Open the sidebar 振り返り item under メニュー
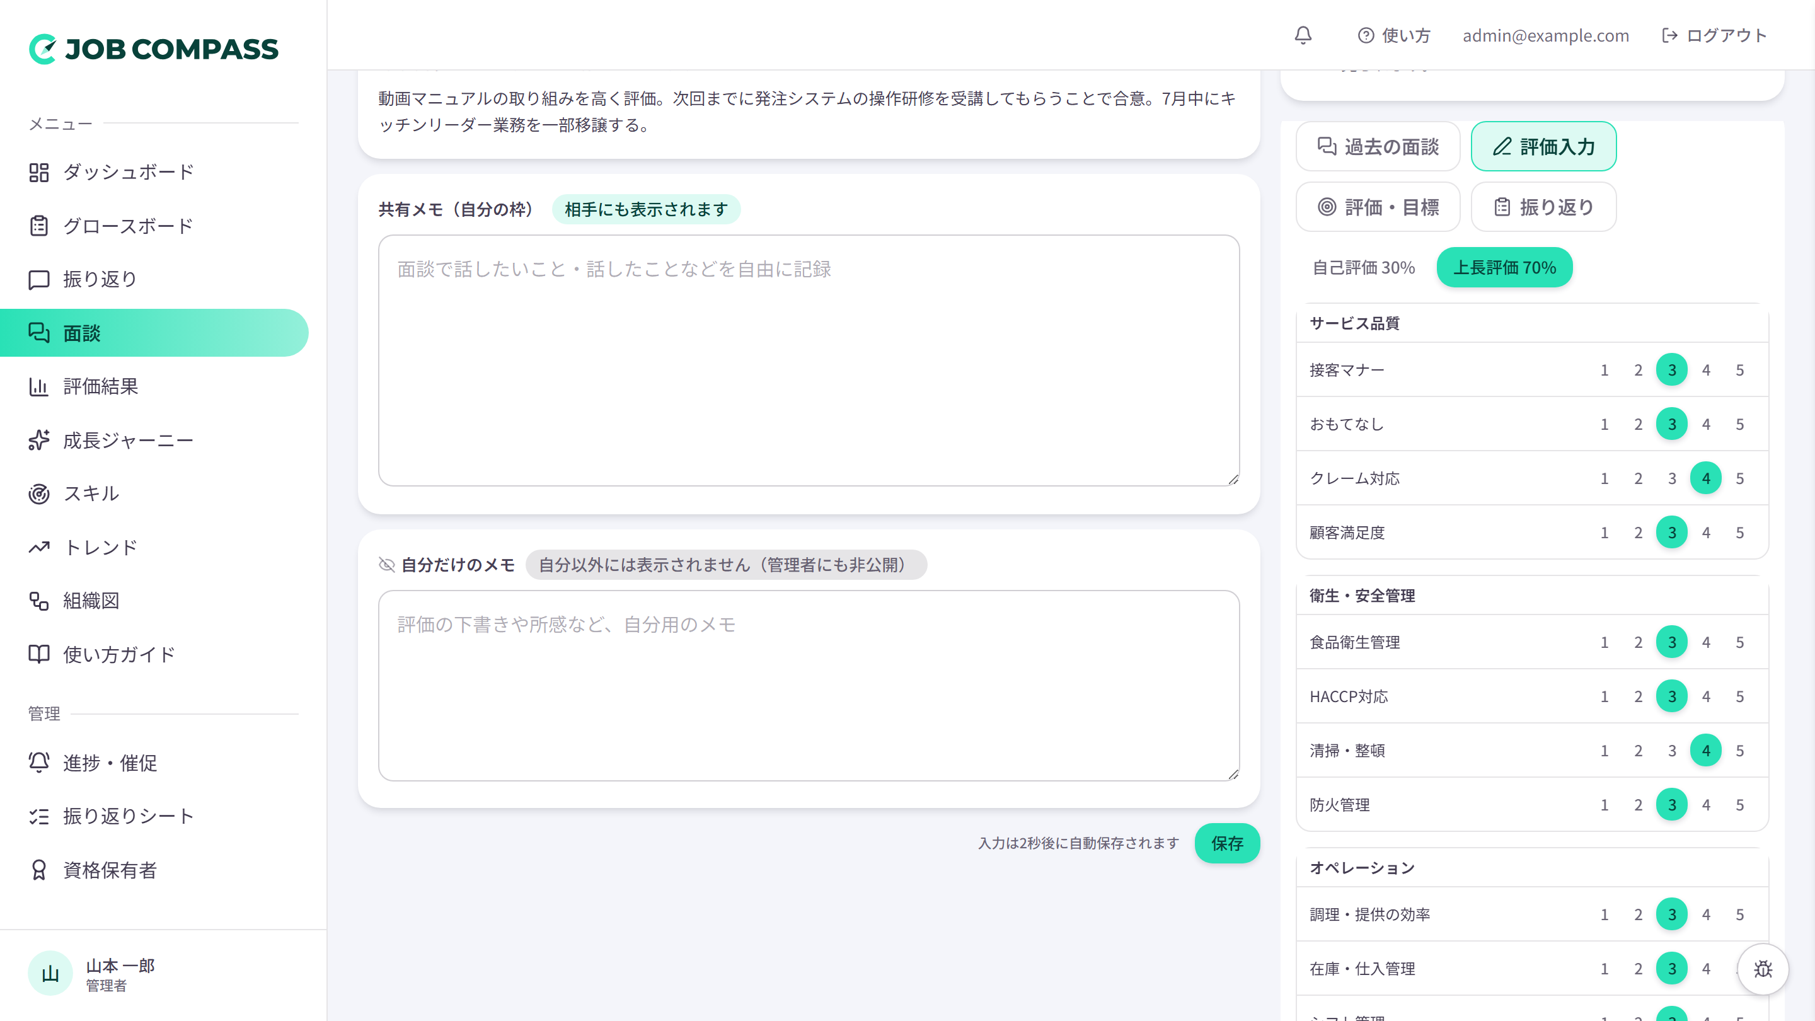Image resolution: width=1815 pixels, height=1021 pixels. click(154, 279)
